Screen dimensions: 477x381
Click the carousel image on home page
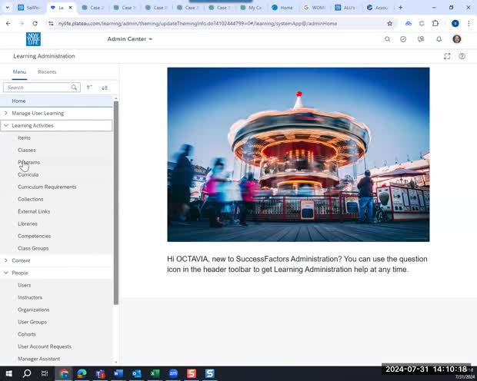pos(299,154)
